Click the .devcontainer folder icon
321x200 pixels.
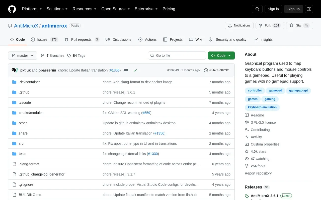pos(14,82)
